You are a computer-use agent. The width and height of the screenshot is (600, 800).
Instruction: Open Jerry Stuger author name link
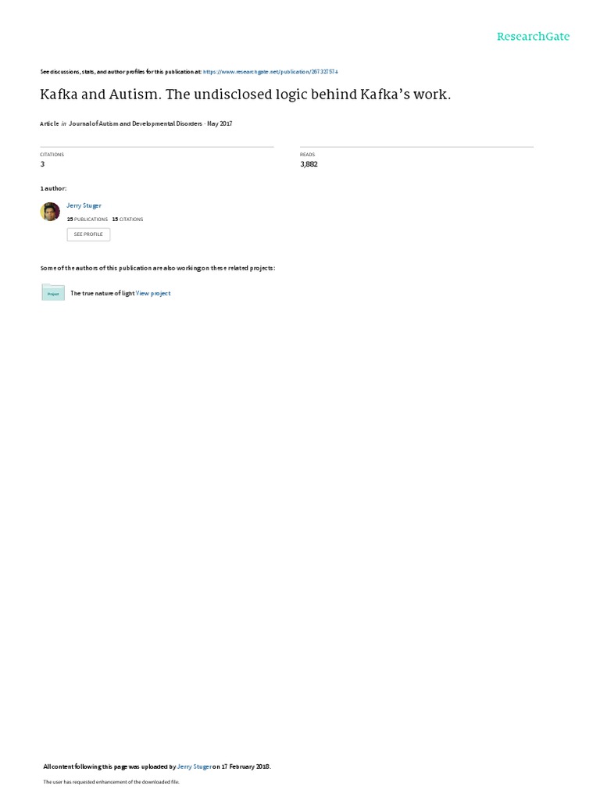click(x=84, y=205)
